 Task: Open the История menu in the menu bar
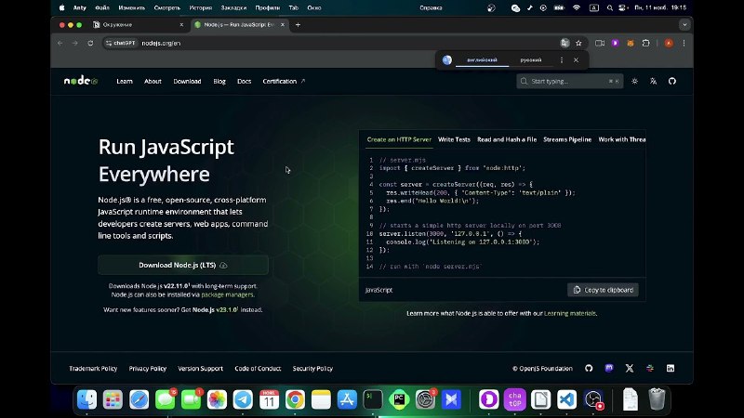click(201, 7)
